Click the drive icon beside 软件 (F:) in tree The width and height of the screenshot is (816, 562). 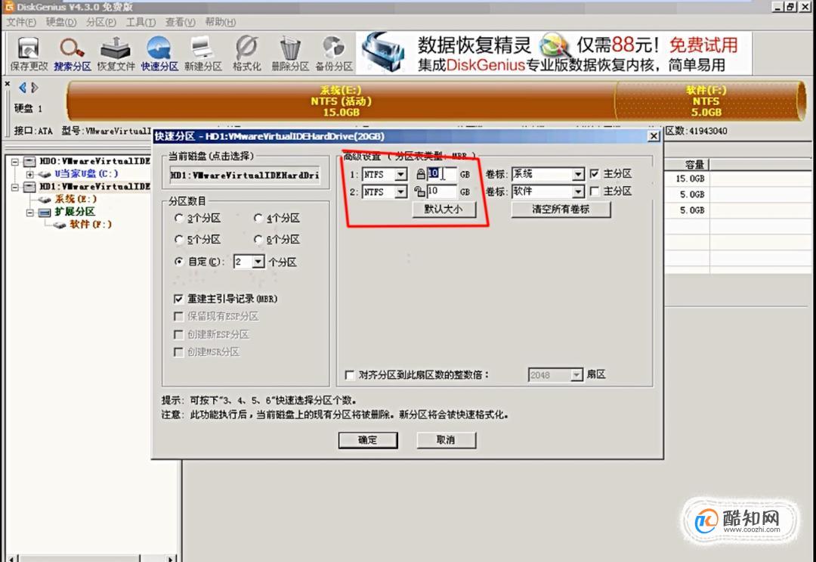(x=60, y=225)
